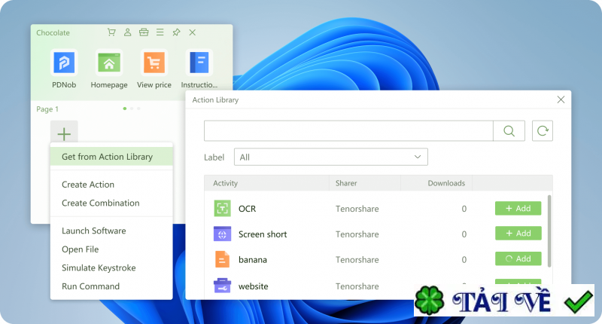Close the Action Library dialog
The width and height of the screenshot is (602, 324).
pos(561,99)
